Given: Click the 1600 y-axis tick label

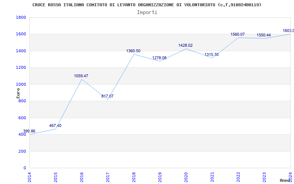Looking at the screenshot, I should click(21, 34).
